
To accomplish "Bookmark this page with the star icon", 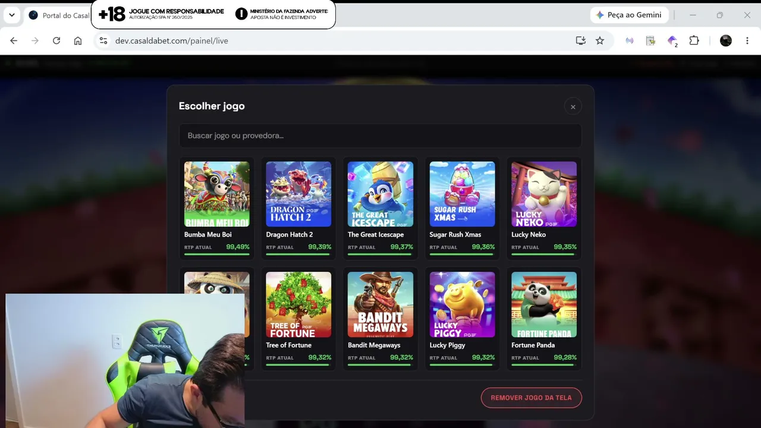I will (600, 40).
